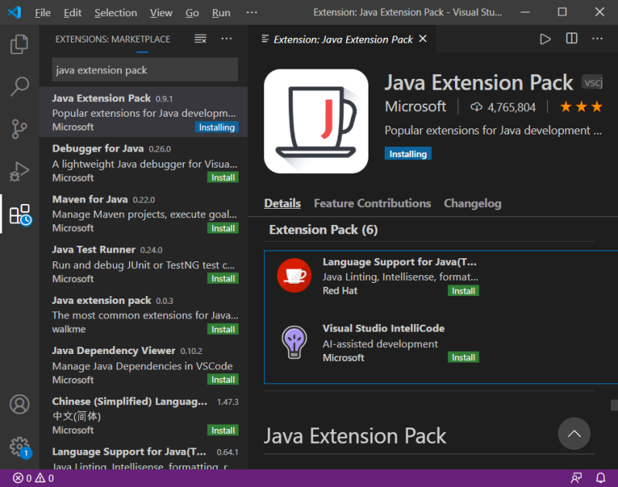Install Java Test Runner
The height and width of the screenshot is (487, 618).
[222, 278]
